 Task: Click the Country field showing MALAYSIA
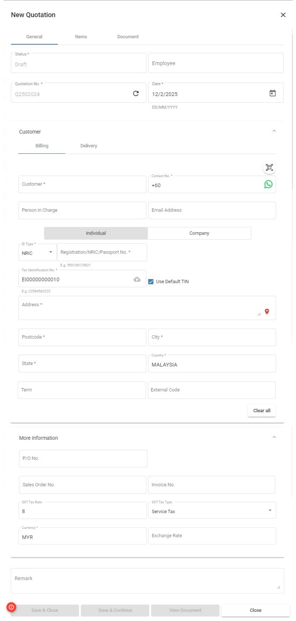tap(212, 364)
